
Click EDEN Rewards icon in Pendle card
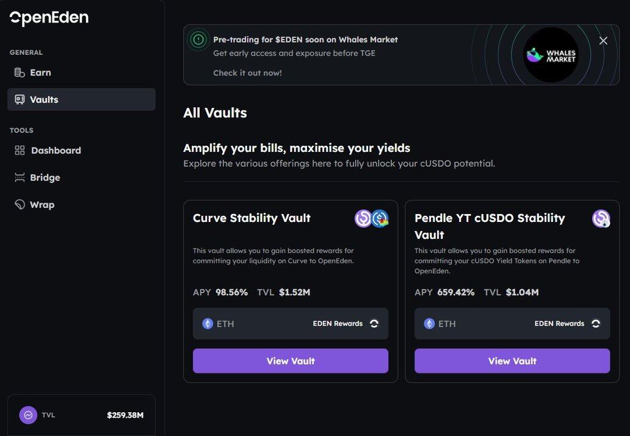[596, 324]
